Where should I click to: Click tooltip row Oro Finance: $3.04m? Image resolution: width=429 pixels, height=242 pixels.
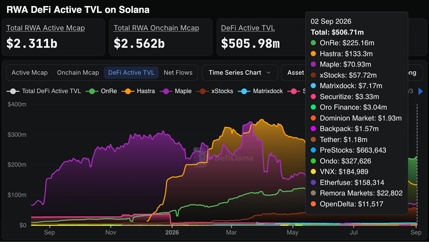click(348, 107)
